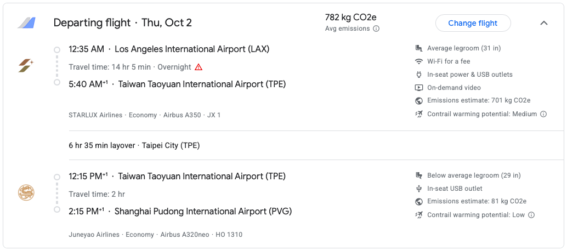Image resolution: width=567 pixels, height=250 pixels.
Task: Click the airline logo beside Departing flight
Action: point(26,23)
